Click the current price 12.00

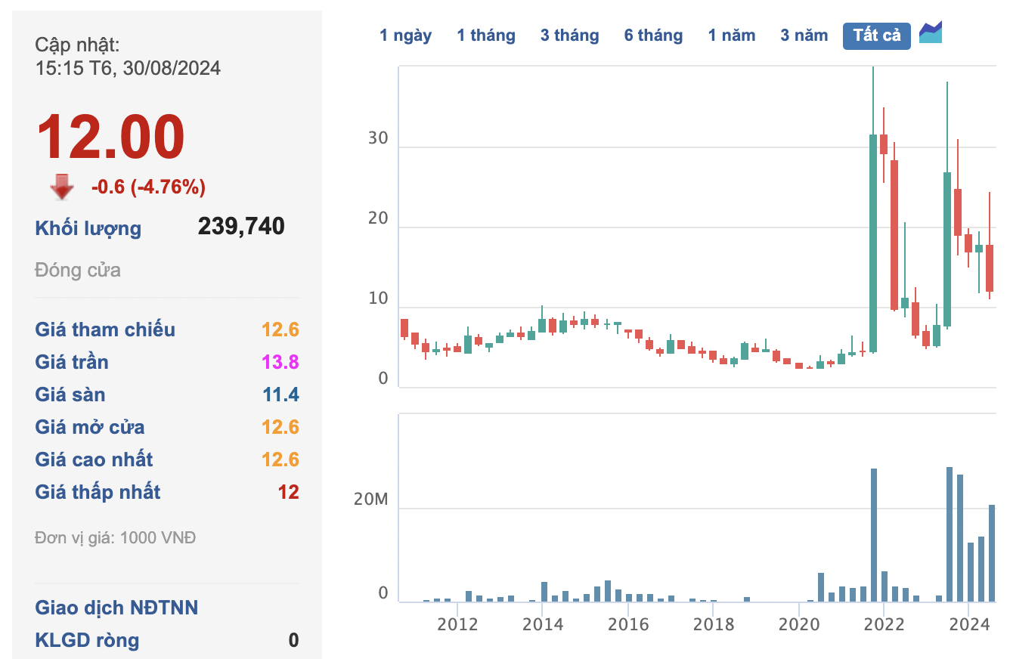click(110, 136)
